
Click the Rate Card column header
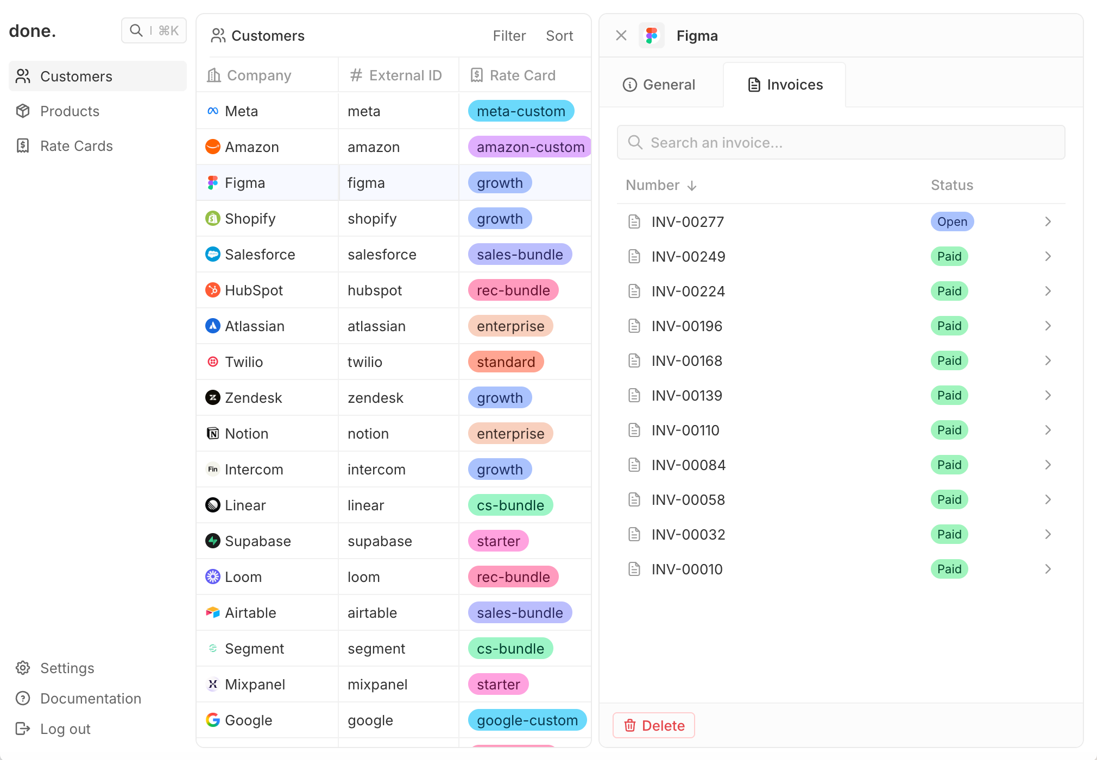(525, 75)
